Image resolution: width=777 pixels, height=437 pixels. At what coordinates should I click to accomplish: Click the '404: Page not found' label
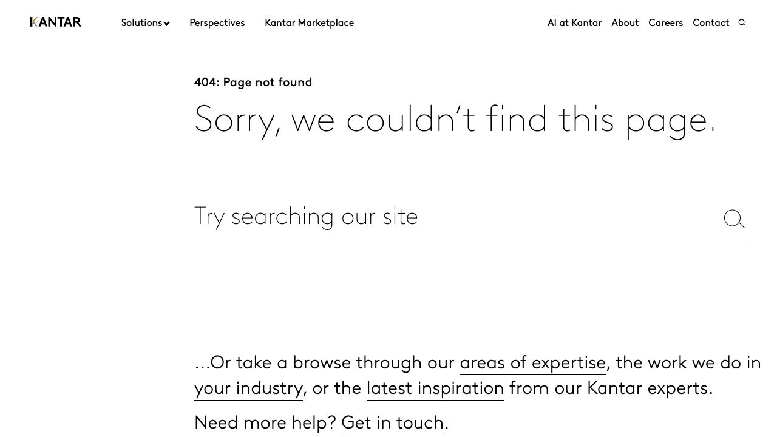coord(253,82)
